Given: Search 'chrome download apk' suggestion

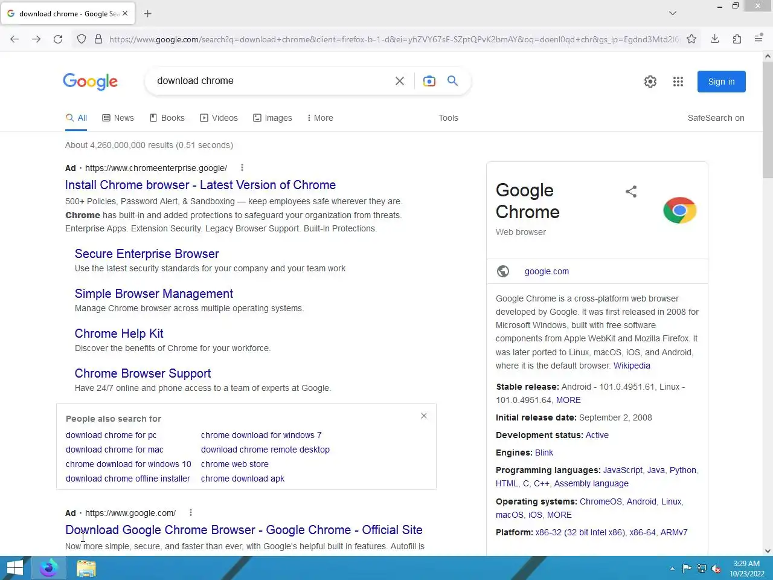Looking at the screenshot, I should pyautogui.click(x=243, y=478).
